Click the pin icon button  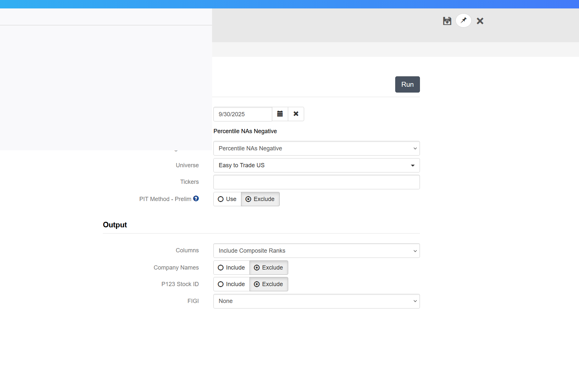[463, 21]
